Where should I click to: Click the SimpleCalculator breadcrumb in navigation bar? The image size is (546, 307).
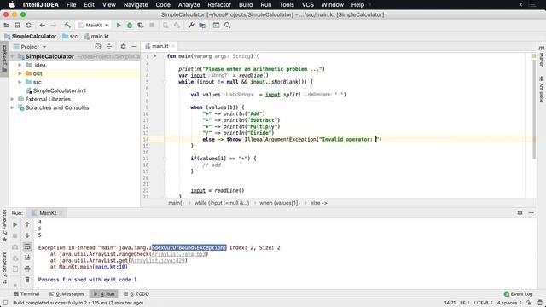click(x=31, y=36)
